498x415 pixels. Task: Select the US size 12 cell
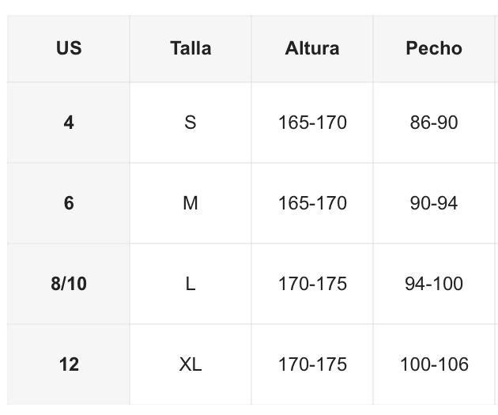click(69, 364)
